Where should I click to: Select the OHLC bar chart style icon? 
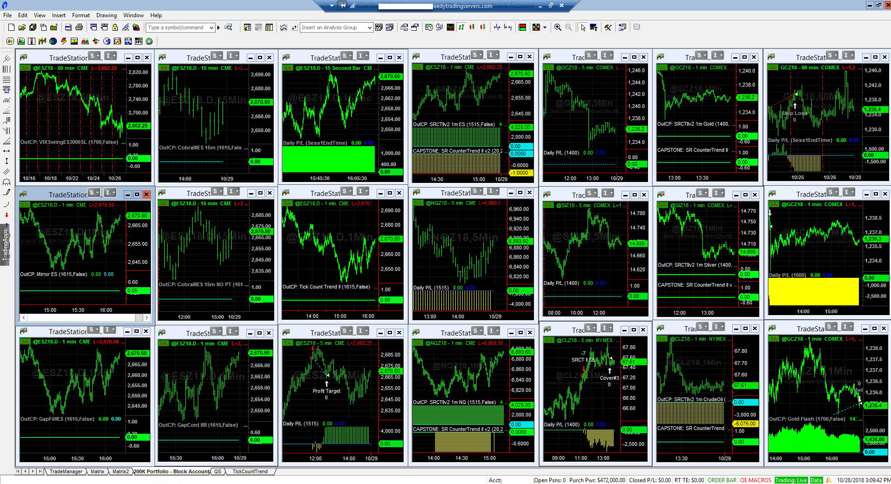461,27
